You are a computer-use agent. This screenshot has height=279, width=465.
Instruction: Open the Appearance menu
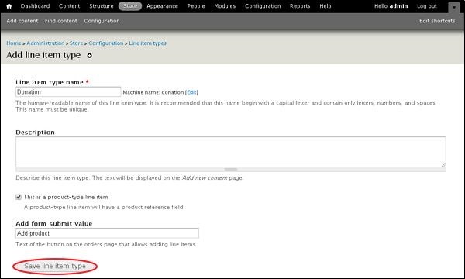click(162, 6)
